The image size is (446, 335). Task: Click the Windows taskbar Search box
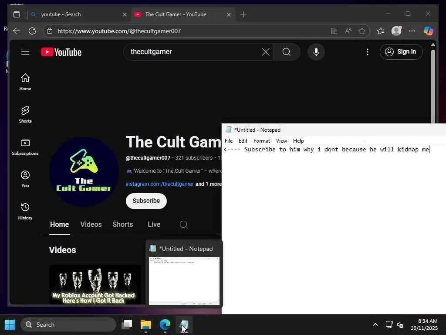68,325
